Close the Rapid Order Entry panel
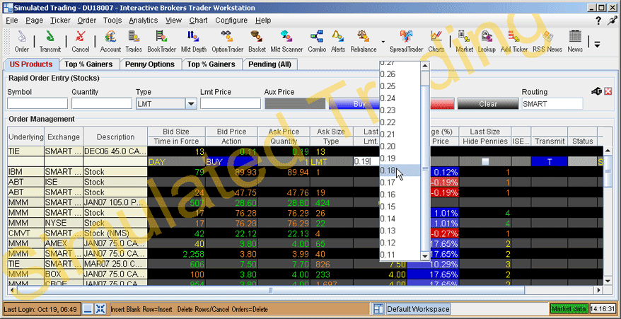This screenshot has width=621, height=319. pyautogui.click(x=608, y=91)
